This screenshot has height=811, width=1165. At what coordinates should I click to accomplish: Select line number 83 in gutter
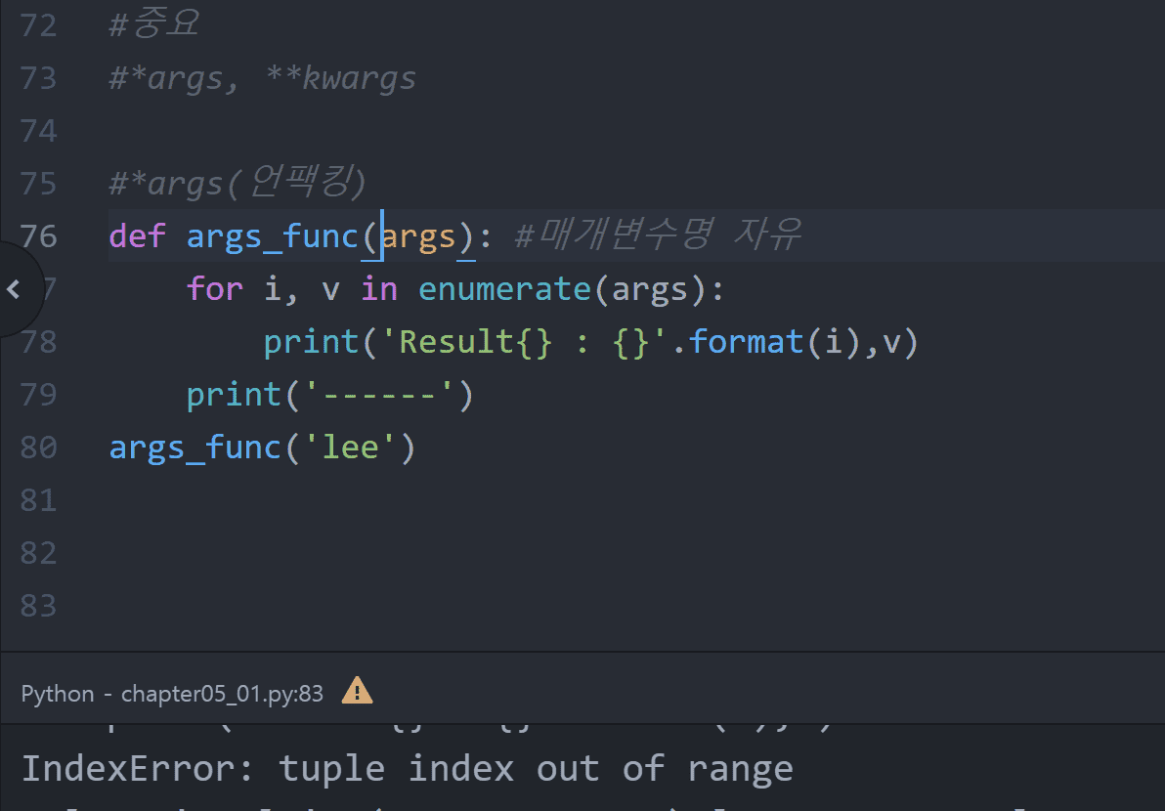38,605
